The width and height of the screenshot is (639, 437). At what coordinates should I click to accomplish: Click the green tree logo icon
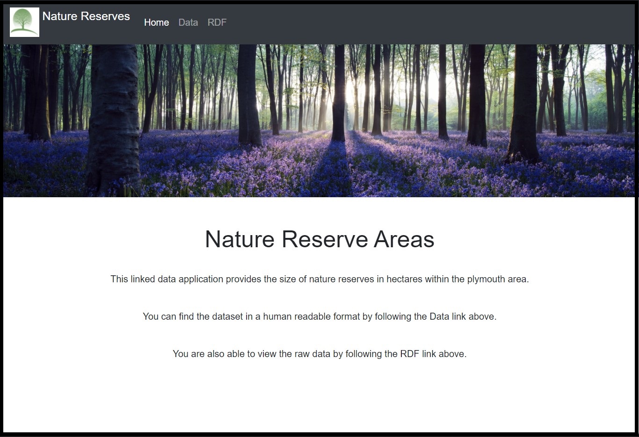(24, 22)
